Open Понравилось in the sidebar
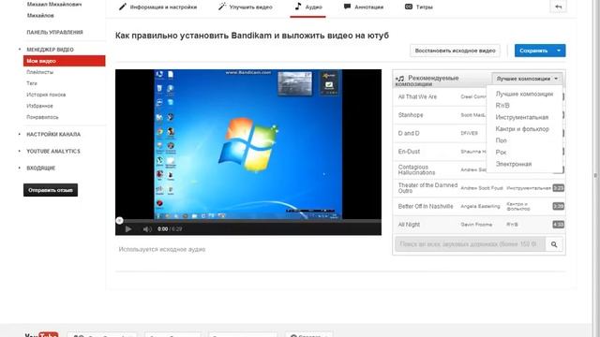The height and width of the screenshot is (337, 600). click(42, 117)
